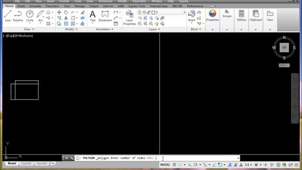Image resolution: width=302 pixels, height=170 pixels.
Task: Toggle polar tracking in status bar
Action: tap(196, 165)
